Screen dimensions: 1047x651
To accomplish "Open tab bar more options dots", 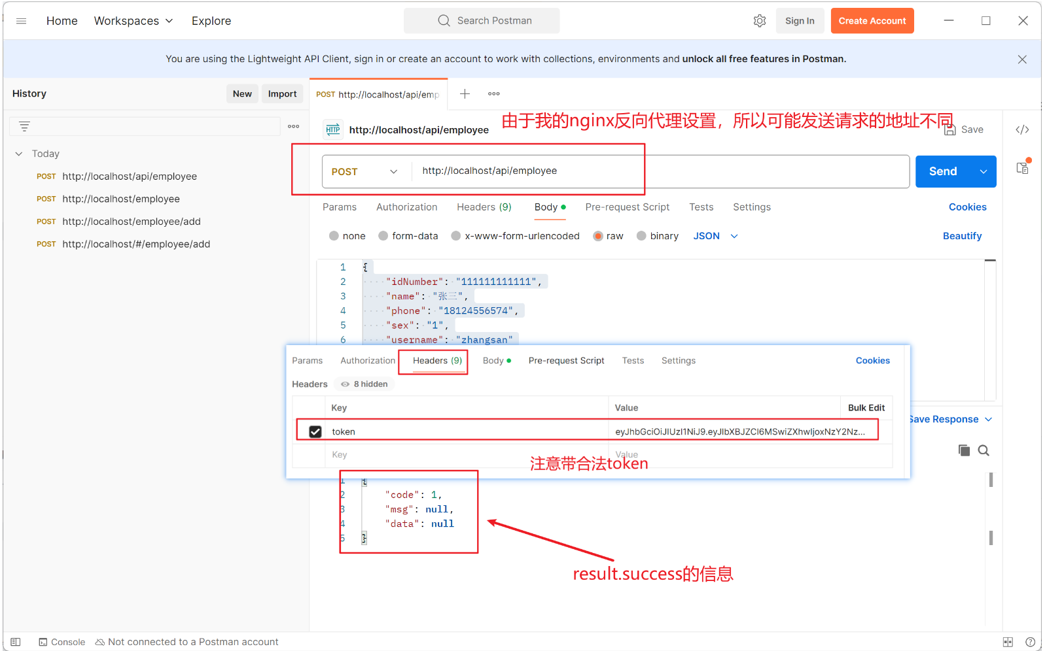I will click(x=494, y=93).
